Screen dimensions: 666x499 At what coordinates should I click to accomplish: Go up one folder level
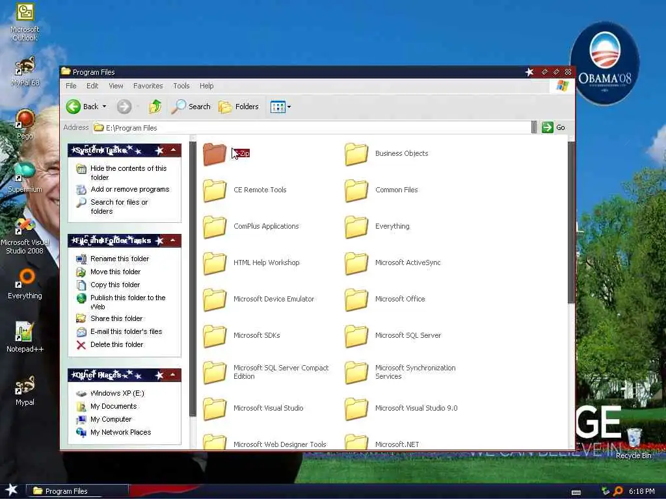(155, 106)
